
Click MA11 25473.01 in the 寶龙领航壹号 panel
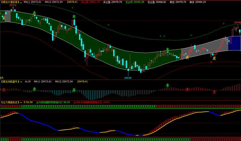pyautogui.click(x=43, y=82)
